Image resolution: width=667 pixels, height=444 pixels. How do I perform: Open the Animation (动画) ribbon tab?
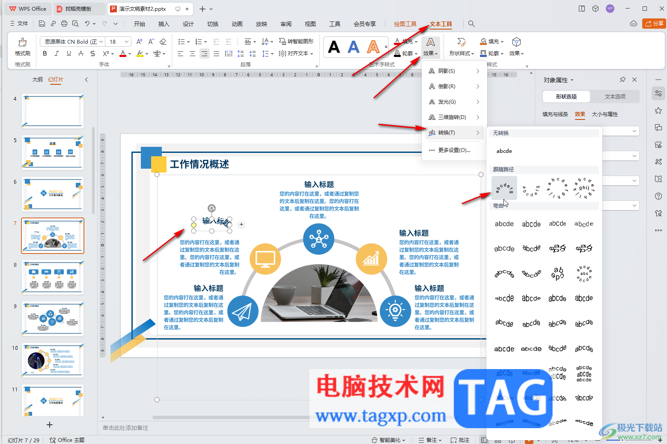coord(237,24)
